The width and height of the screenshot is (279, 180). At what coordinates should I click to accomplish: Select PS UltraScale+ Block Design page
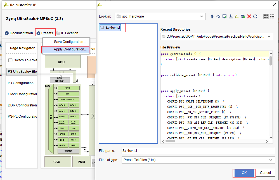(22, 71)
